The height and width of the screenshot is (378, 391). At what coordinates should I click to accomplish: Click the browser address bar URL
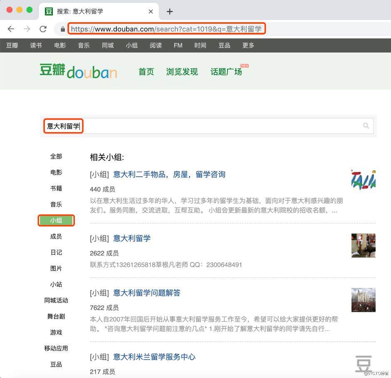point(166,29)
